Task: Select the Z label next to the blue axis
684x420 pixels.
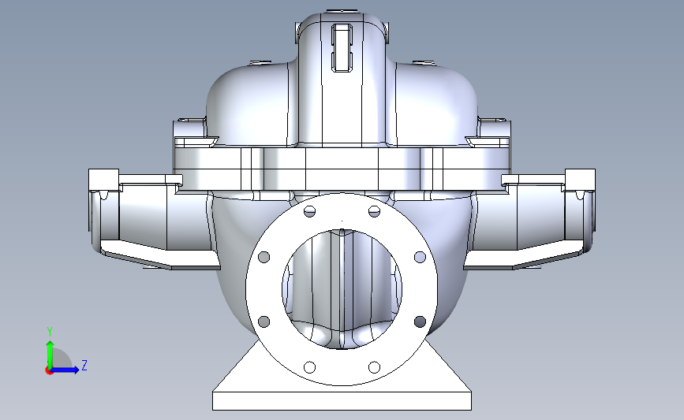Action: tap(84, 365)
